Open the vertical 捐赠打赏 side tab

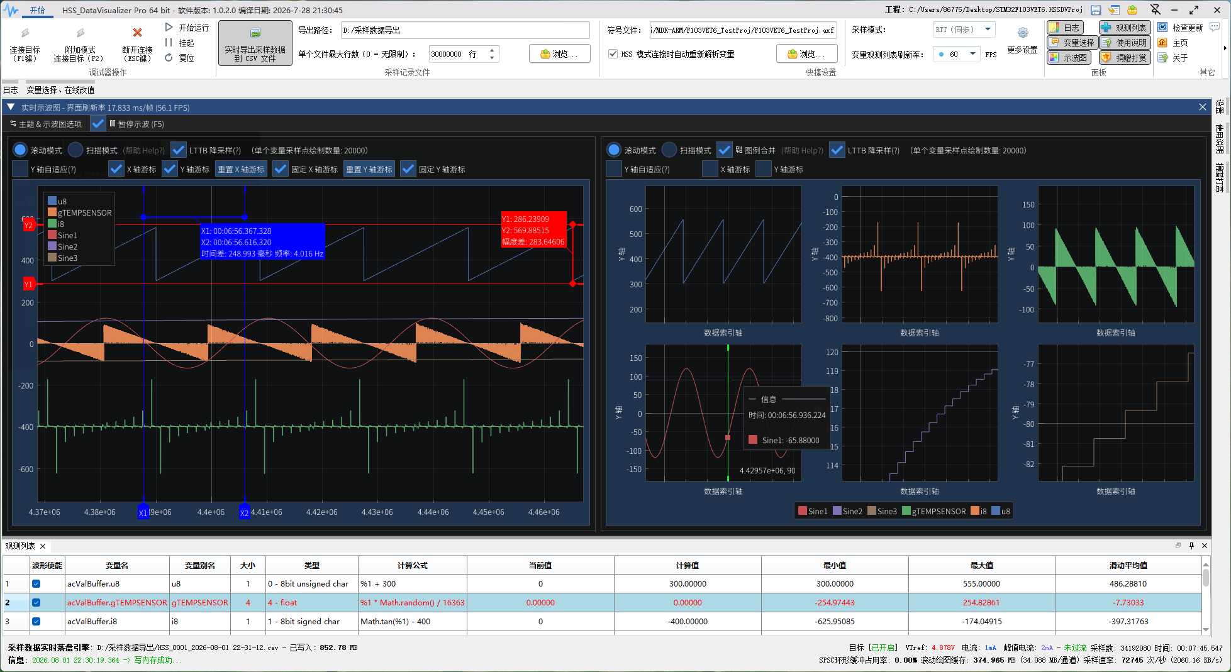[x=1220, y=177]
